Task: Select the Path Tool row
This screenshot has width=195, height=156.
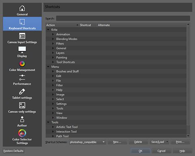Action: (x=116, y=136)
